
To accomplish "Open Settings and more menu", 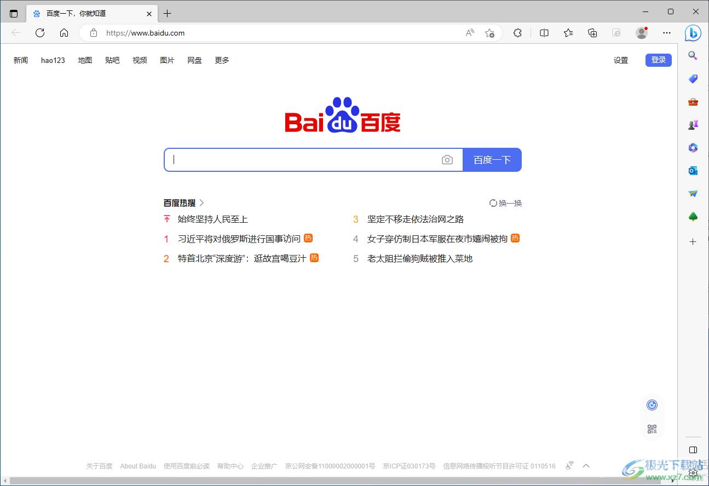I will (x=666, y=33).
